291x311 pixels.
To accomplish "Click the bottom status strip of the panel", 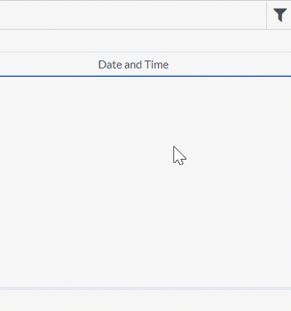I will coord(145,300).
